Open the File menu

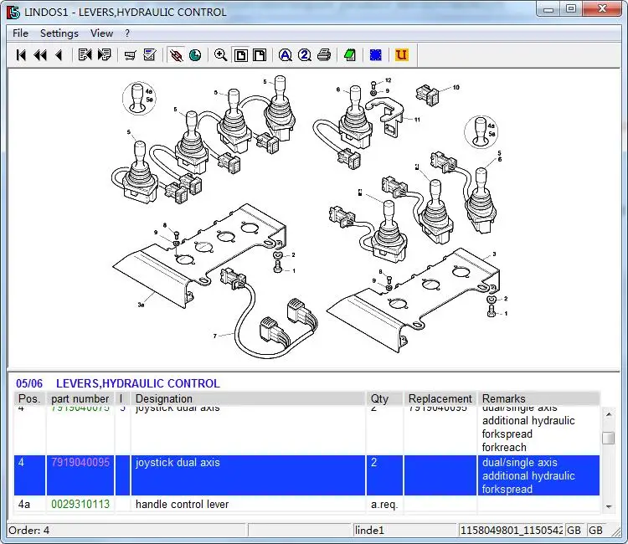click(x=20, y=33)
